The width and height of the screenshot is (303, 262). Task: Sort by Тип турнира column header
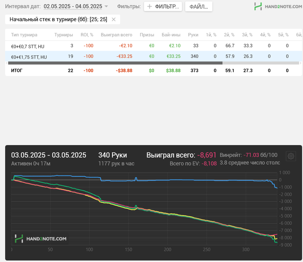24,35
